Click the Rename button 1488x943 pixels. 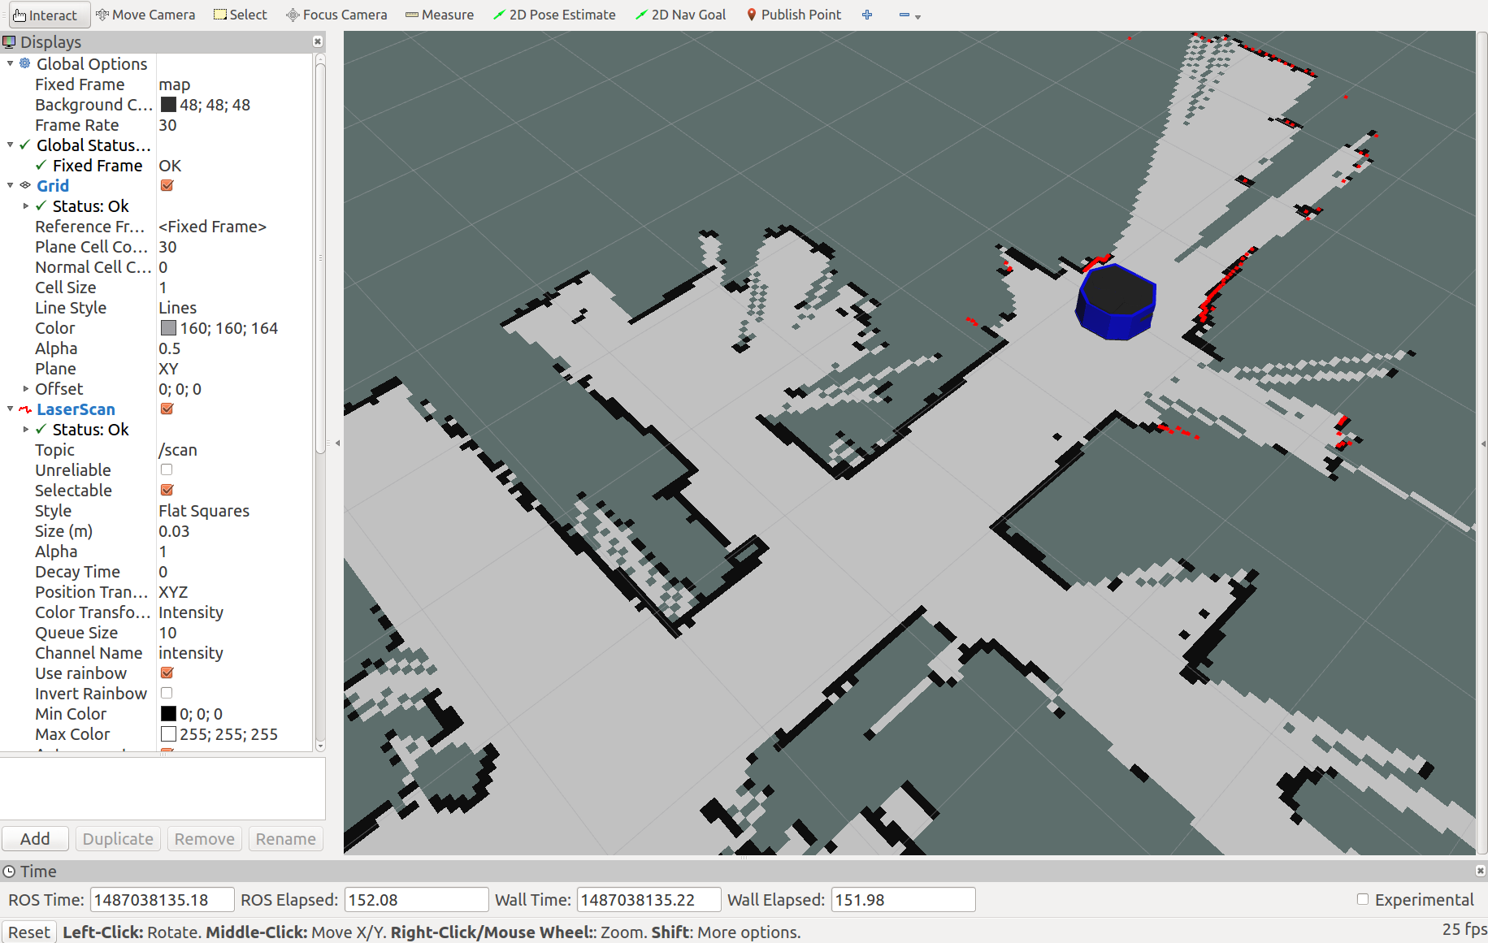click(x=285, y=838)
